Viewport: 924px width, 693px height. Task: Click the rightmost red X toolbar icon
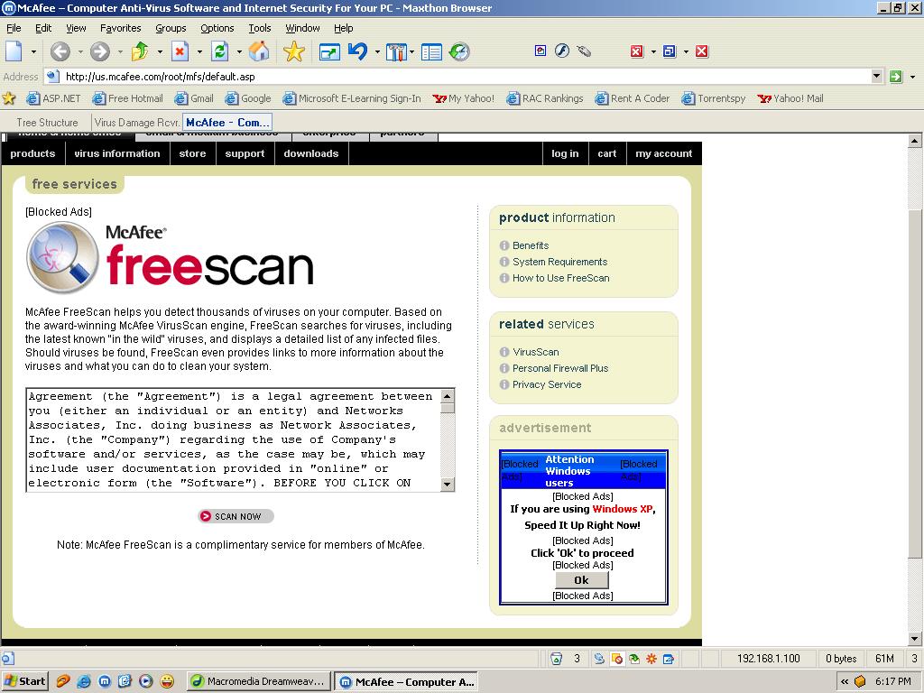tap(701, 51)
